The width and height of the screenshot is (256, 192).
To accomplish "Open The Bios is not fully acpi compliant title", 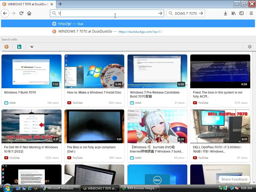I will [91, 149].
